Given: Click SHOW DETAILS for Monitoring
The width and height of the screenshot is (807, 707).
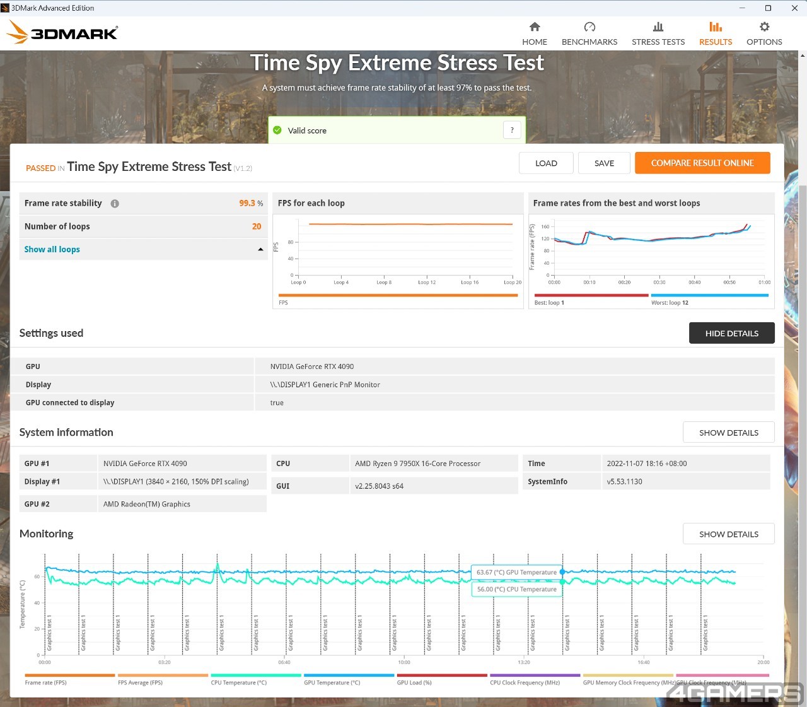Looking at the screenshot, I should point(729,534).
